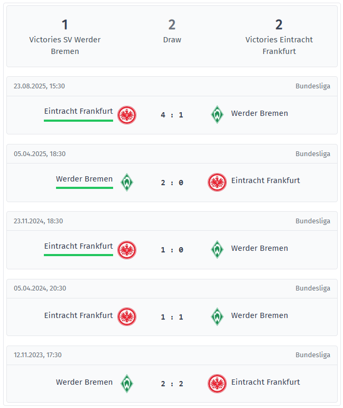
Task: Click Werder Bremen crest in 23.08.2025 match
Action: (x=217, y=115)
